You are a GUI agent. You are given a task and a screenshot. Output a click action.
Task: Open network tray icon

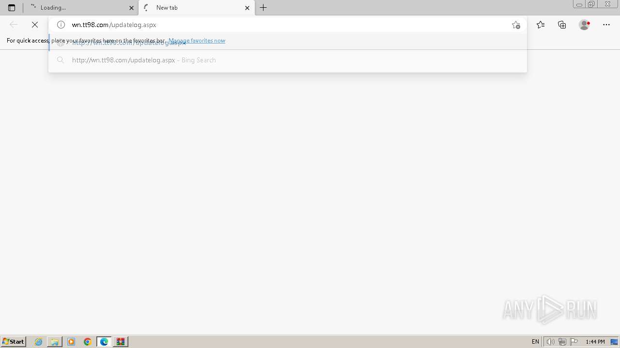(x=562, y=342)
